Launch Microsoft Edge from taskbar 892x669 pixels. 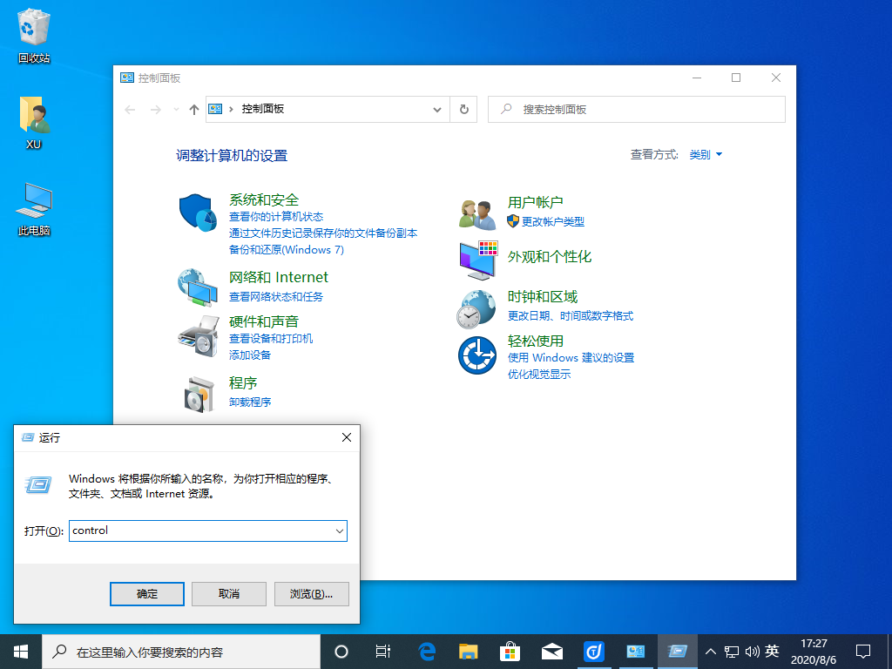(x=427, y=651)
